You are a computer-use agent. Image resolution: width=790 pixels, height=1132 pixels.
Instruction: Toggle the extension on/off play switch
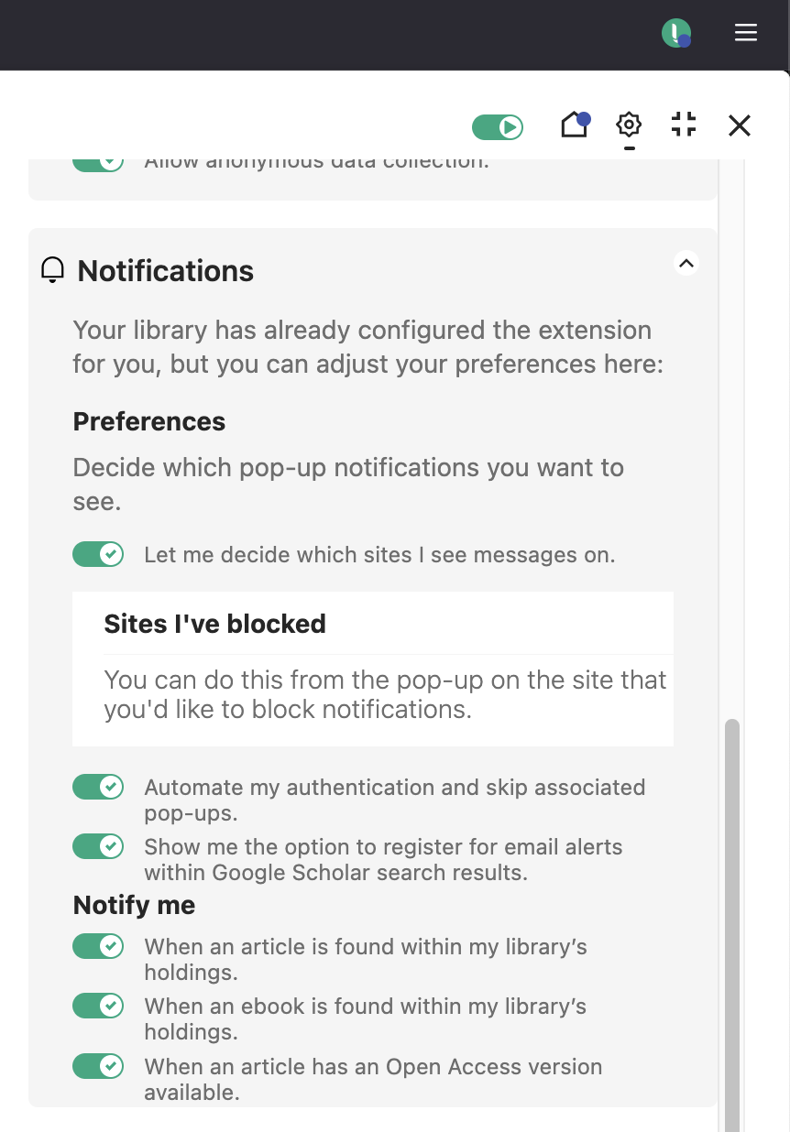[x=498, y=126]
